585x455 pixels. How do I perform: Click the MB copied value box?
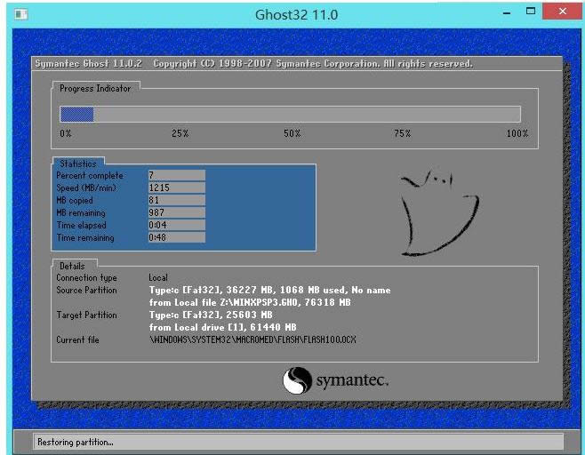[176, 200]
